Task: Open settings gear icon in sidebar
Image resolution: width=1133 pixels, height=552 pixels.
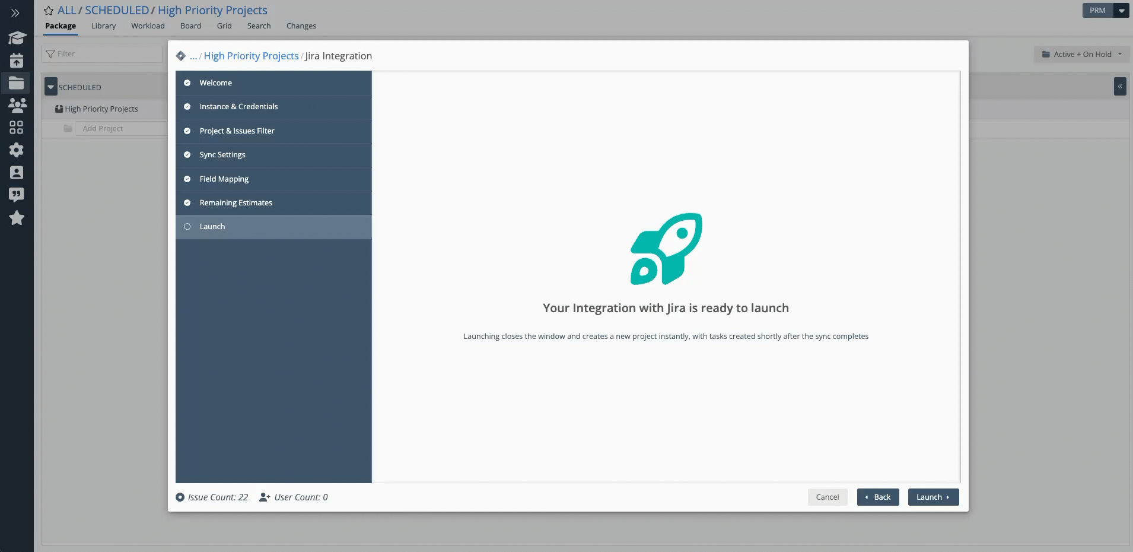Action: [x=17, y=150]
